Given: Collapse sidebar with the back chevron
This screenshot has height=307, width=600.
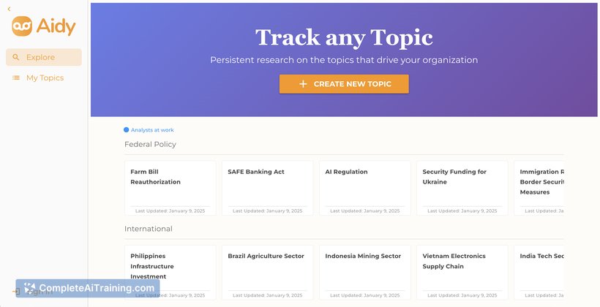Looking at the screenshot, I should pyautogui.click(x=10, y=10).
